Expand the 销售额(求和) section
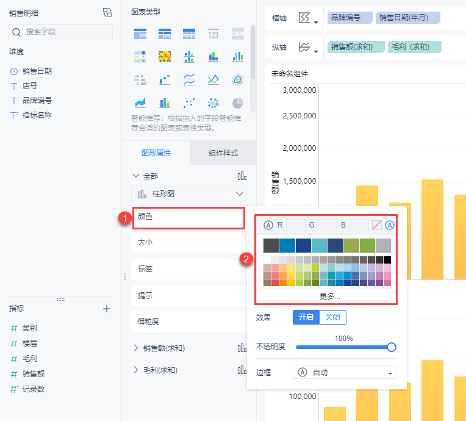 coord(136,348)
